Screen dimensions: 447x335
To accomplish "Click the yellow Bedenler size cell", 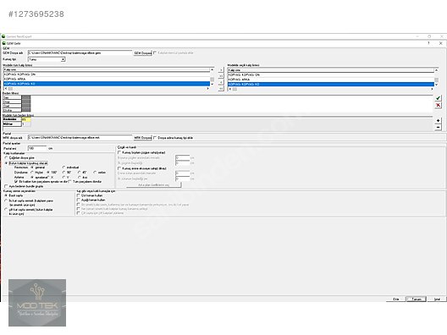I will pos(26,119).
